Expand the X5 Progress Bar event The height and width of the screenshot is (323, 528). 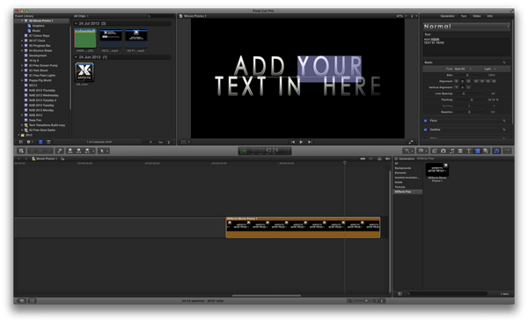point(22,46)
